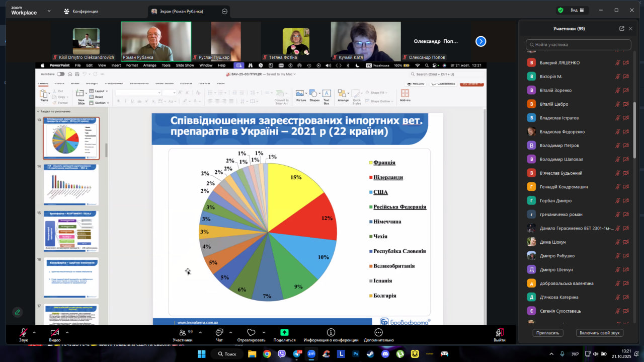The image size is (644, 362).
Task: Click the Найти участника search field
Action: (x=578, y=45)
